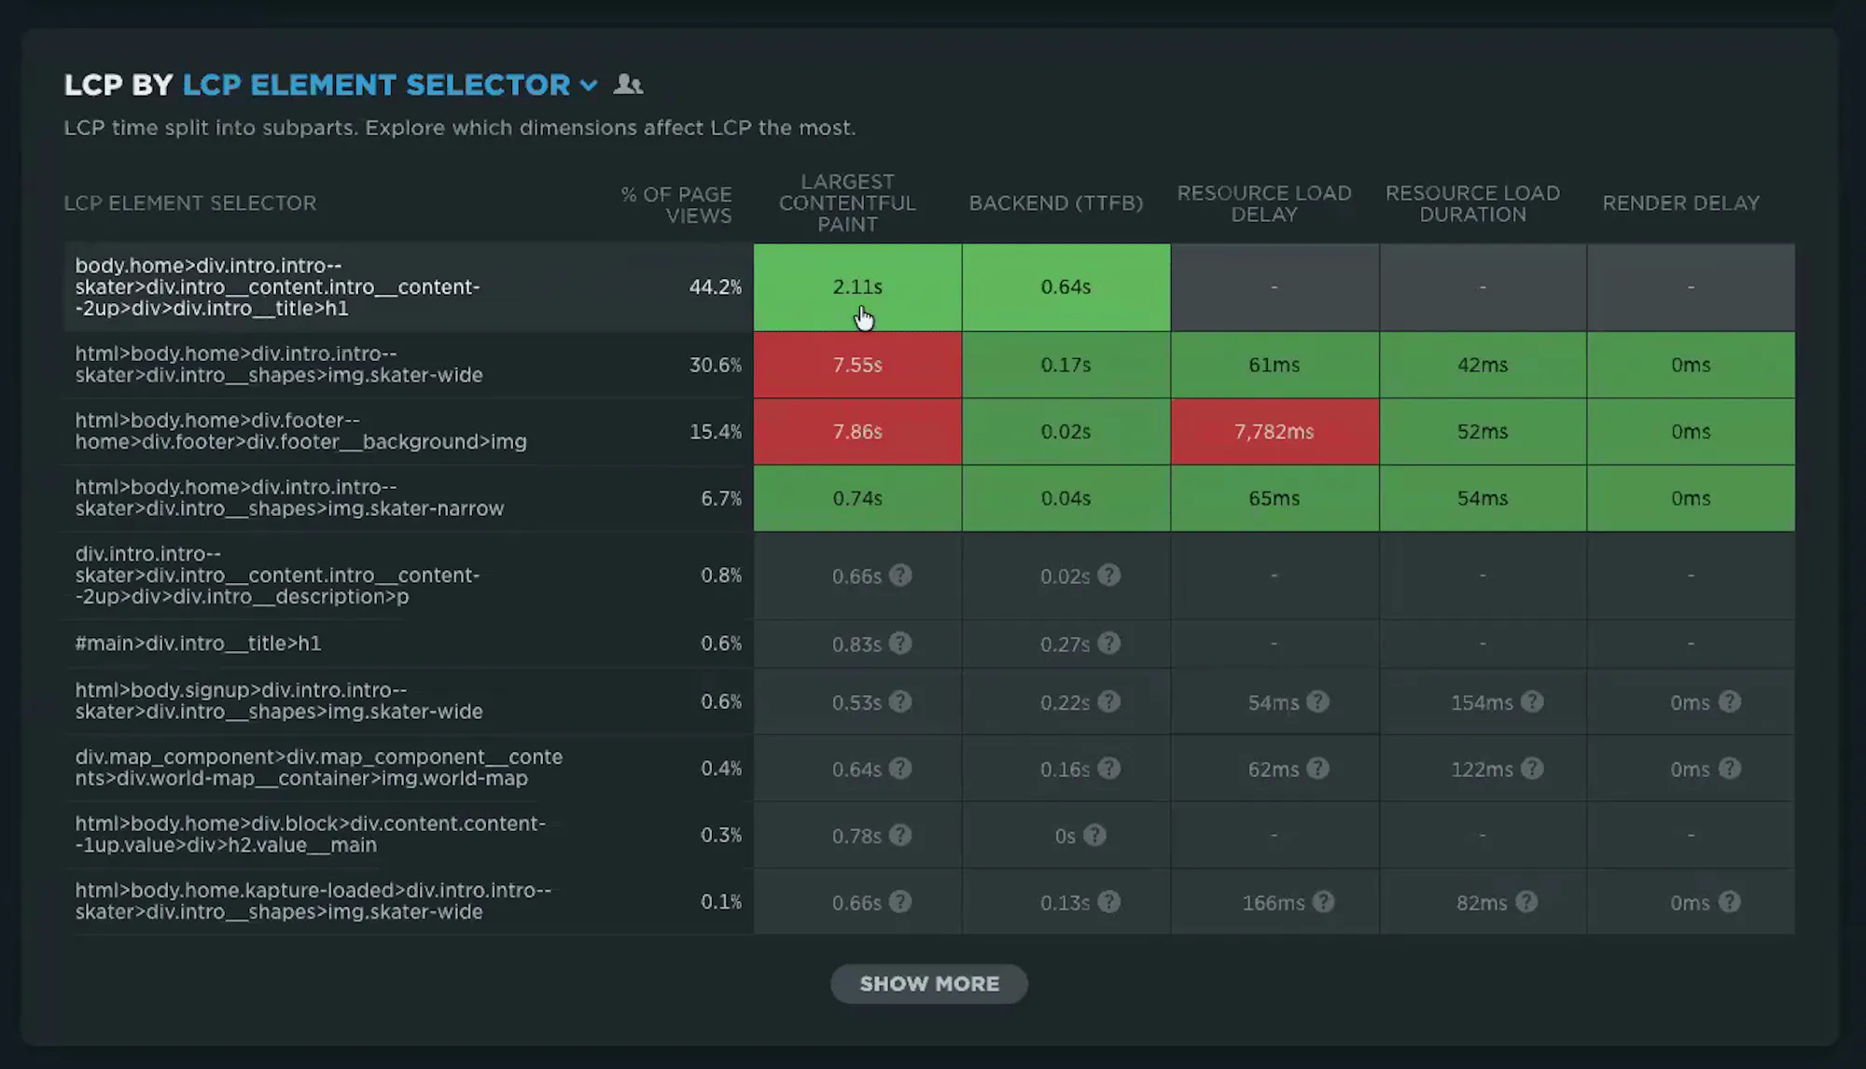Image resolution: width=1866 pixels, height=1069 pixels.
Task: Click help icon beside 0.83s LCP value
Action: coord(900,644)
